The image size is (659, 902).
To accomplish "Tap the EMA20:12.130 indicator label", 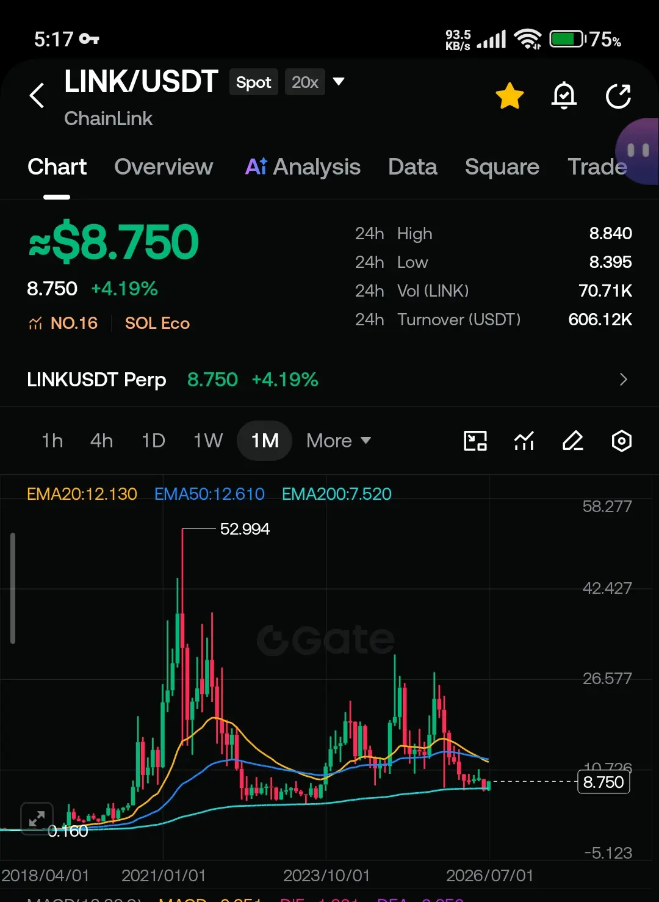I will point(82,494).
